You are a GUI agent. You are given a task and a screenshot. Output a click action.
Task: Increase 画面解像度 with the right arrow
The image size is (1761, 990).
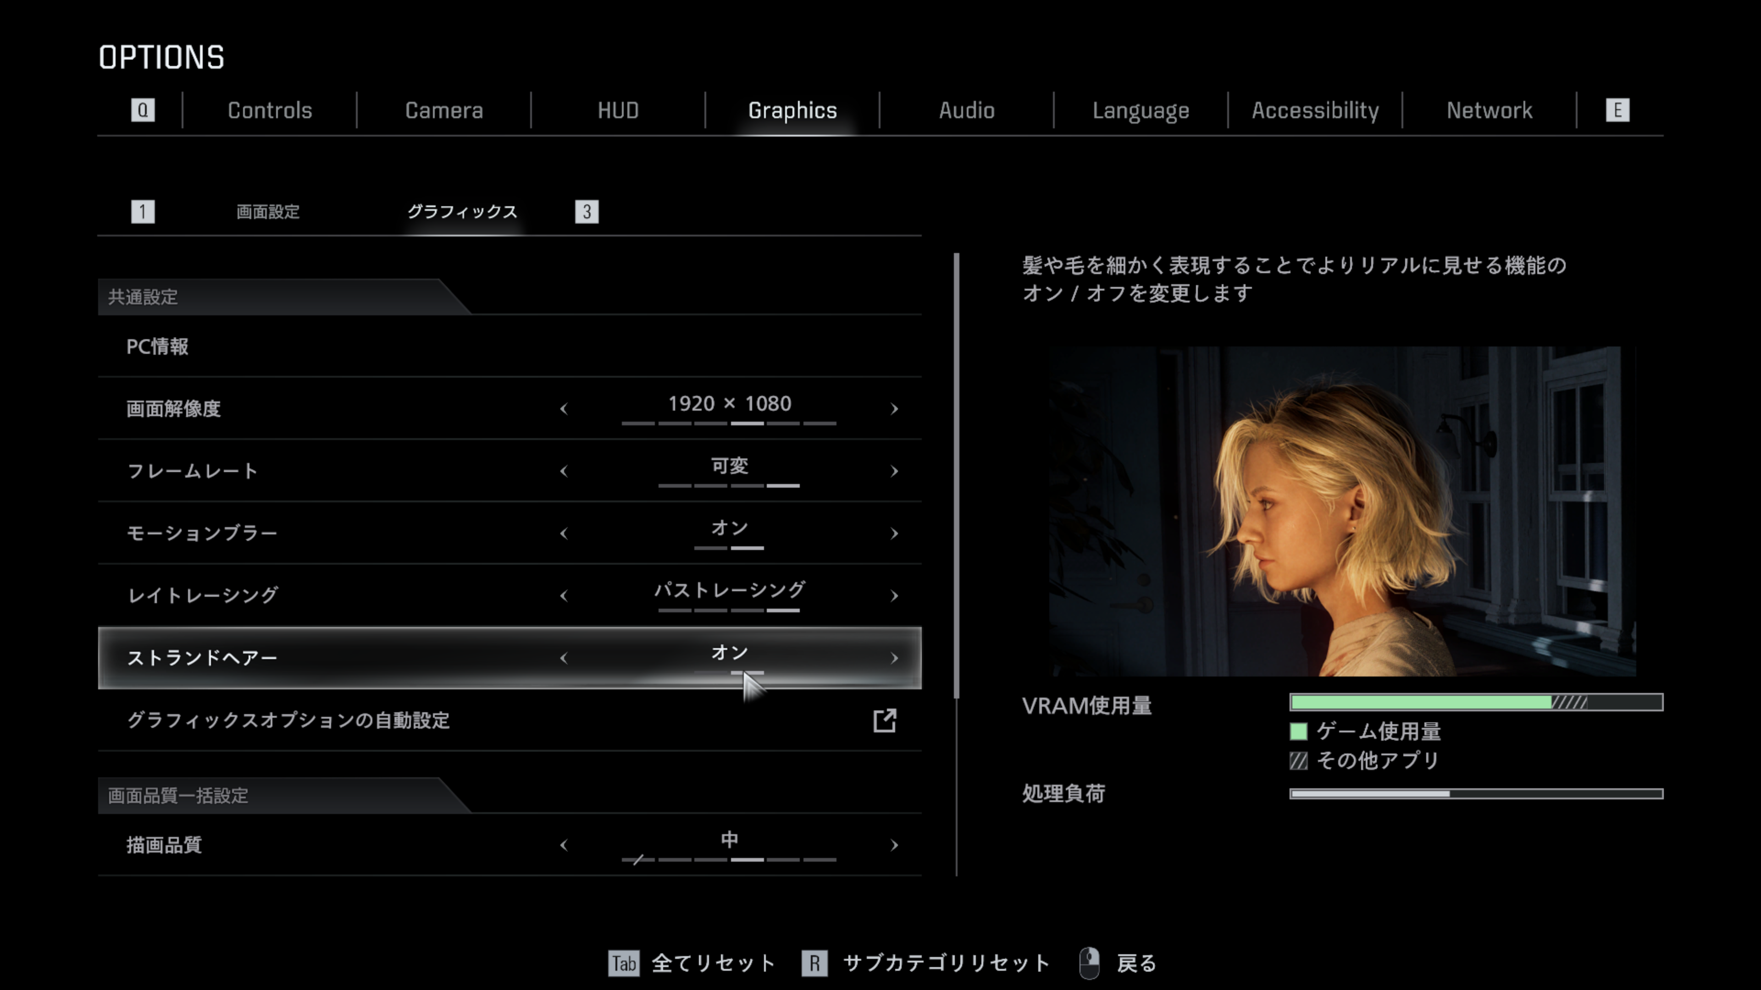coord(894,408)
